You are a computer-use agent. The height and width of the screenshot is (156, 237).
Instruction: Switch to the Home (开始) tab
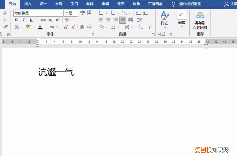tap(12, 4)
